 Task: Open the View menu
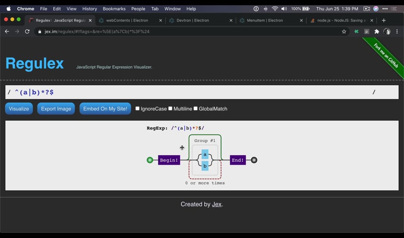pos(71,9)
